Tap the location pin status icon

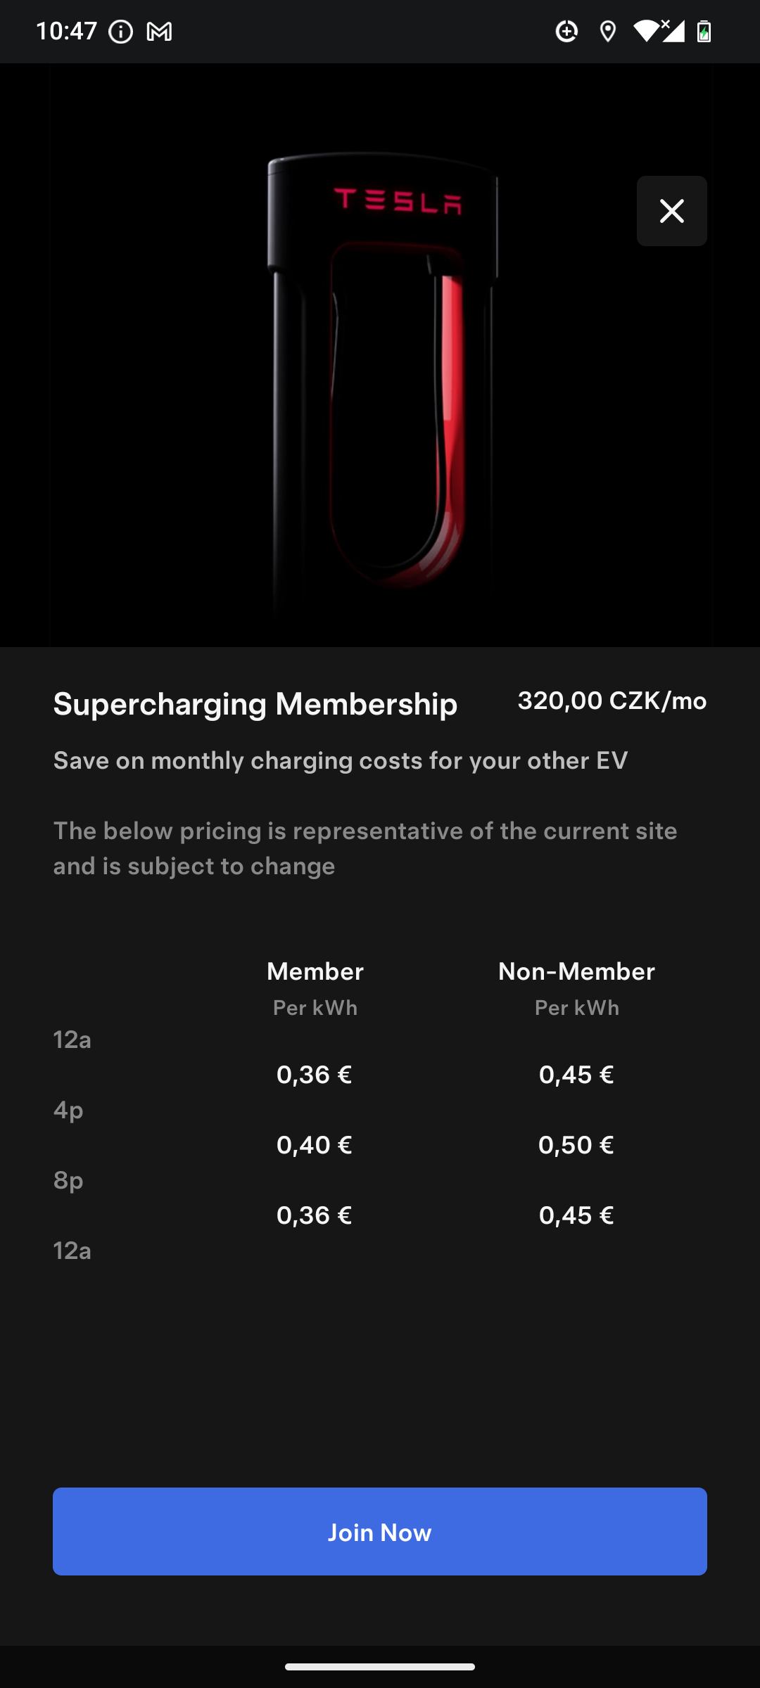(x=608, y=32)
